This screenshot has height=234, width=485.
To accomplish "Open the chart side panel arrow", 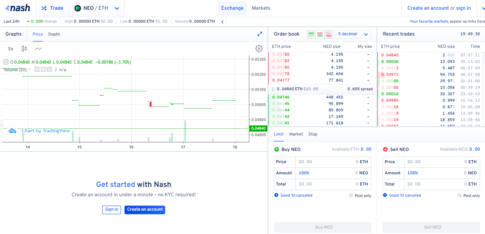I will point(1,125).
